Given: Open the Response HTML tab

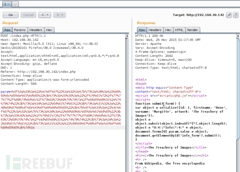Looking at the screenshot, I should coord(179,30).
